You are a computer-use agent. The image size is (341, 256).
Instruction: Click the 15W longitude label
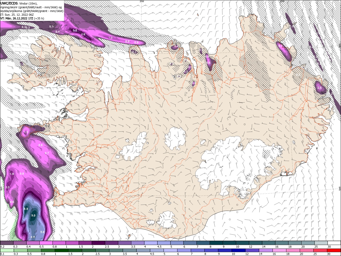coord(282,1)
